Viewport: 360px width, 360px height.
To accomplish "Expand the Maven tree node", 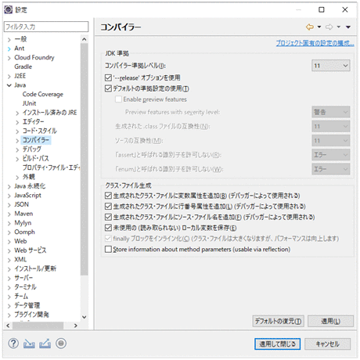I will pyautogui.click(x=9, y=214).
